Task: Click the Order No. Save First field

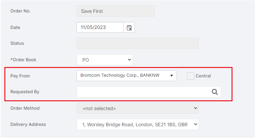Action: 116,11
